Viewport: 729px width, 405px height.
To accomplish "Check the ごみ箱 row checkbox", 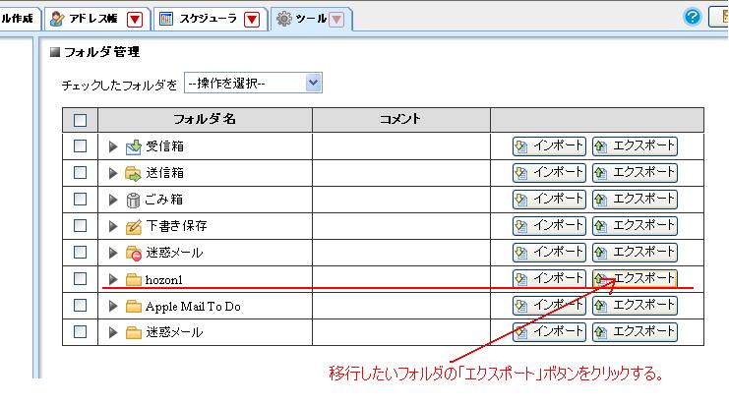I will [x=80, y=199].
